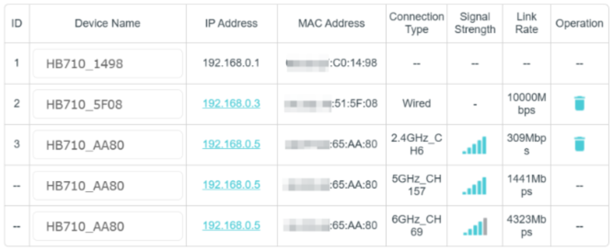Click the IP Address column header

(x=231, y=23)
